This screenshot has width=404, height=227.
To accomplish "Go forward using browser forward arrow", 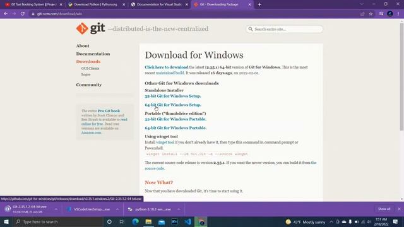I will [x=14, y=14].
